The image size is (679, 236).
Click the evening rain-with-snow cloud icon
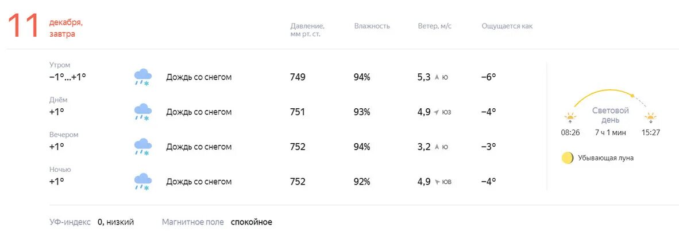(x=142, y=147)
